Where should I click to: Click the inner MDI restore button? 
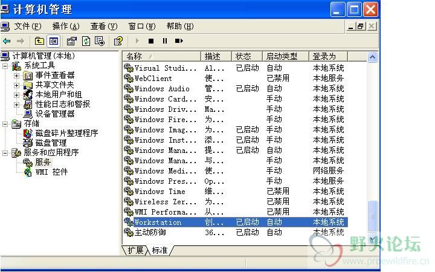(x=361, y=27)
